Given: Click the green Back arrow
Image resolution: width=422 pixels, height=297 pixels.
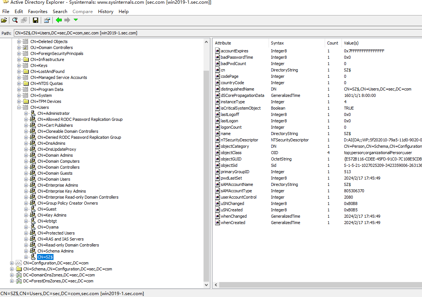Looking at the screenshot, I should point(59,20).
